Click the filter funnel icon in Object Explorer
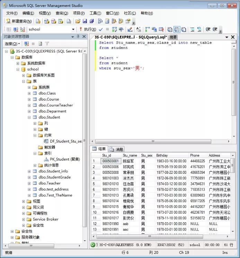240x258 pixels. (x=47, y=44)
